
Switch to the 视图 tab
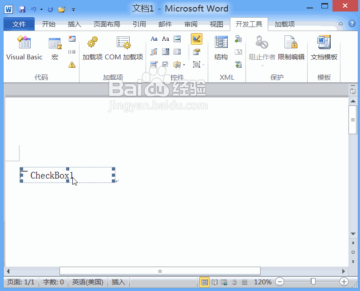[x=217, y=24]
